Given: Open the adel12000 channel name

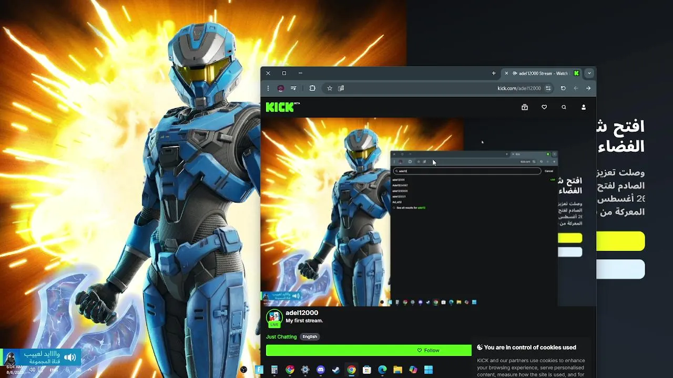Looking at the screenshot, I should (302, 313).
